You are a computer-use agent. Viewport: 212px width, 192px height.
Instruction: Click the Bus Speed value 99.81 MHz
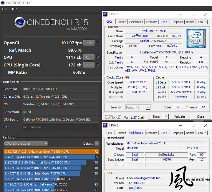click(x=138, y=92)
